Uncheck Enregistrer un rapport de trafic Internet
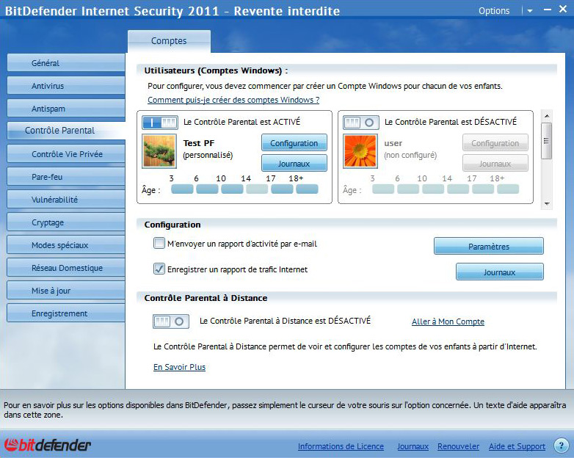 click(x=159, y=269)
